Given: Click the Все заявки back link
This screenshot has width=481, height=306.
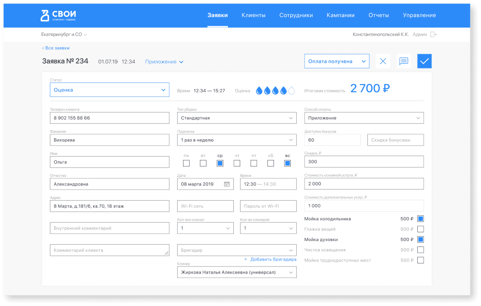Looking at the screenshot, I should (x=56, y=48).
